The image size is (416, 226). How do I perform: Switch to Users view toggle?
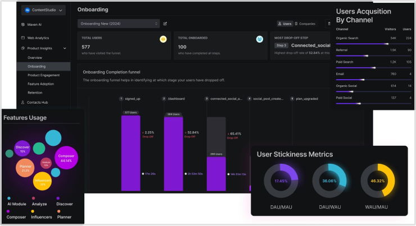coord(284,24)
